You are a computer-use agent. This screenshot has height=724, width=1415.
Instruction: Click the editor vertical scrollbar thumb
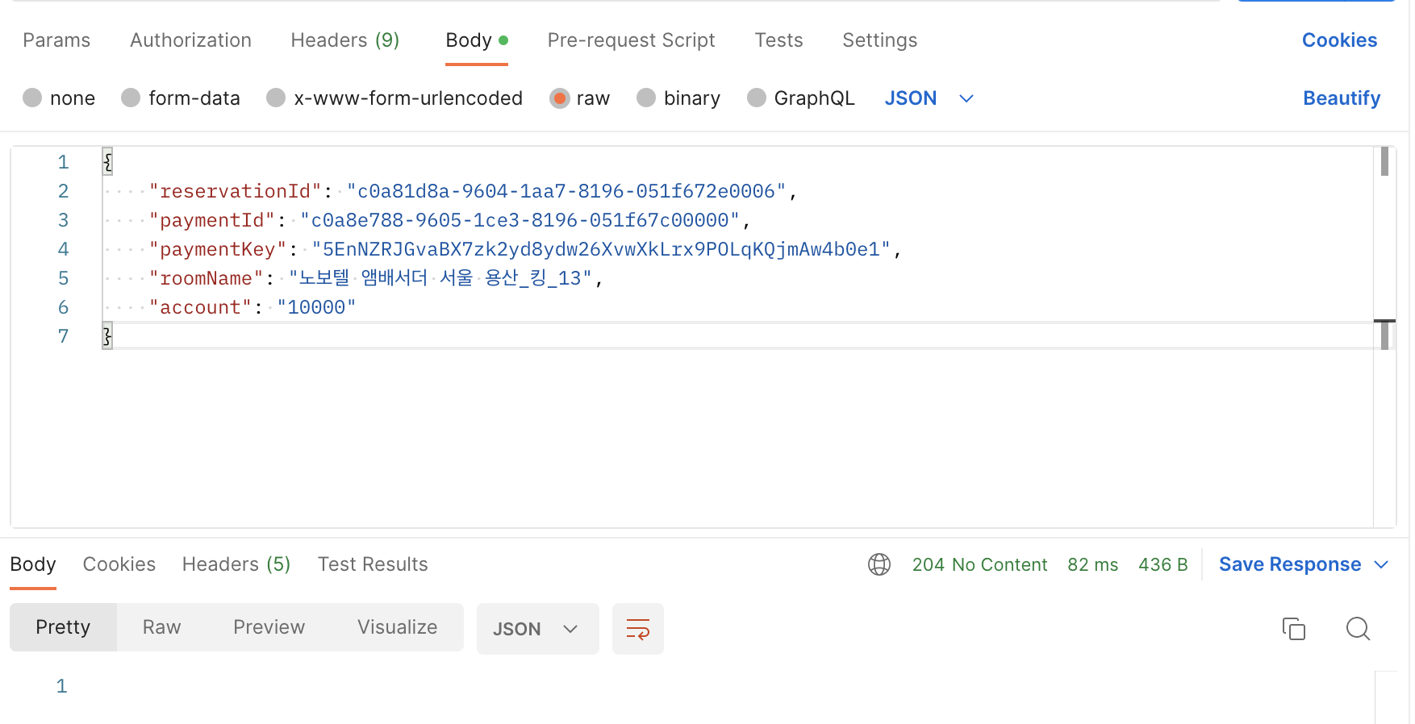pyautogui.click(x=1384, y=161)
